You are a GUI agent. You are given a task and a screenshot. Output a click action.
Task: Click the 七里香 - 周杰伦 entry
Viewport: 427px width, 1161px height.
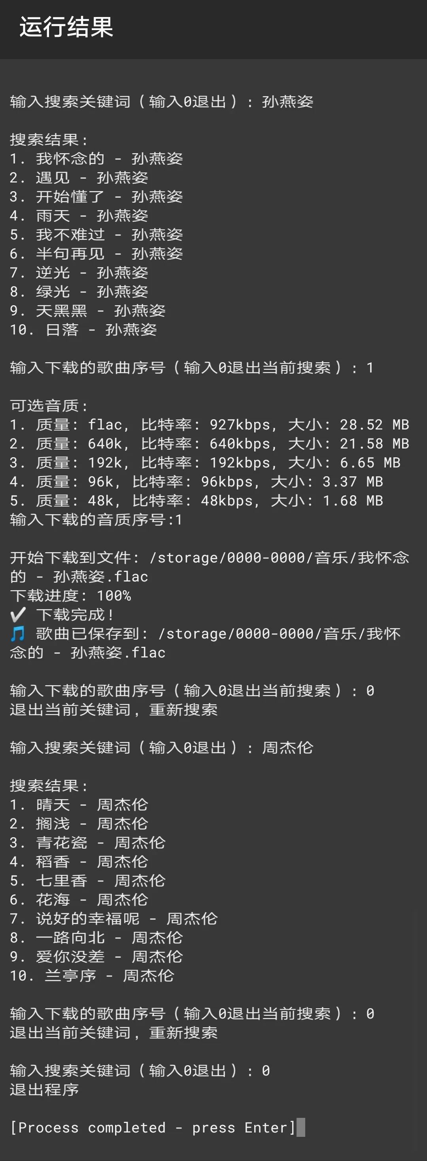[x=88, y=881]
